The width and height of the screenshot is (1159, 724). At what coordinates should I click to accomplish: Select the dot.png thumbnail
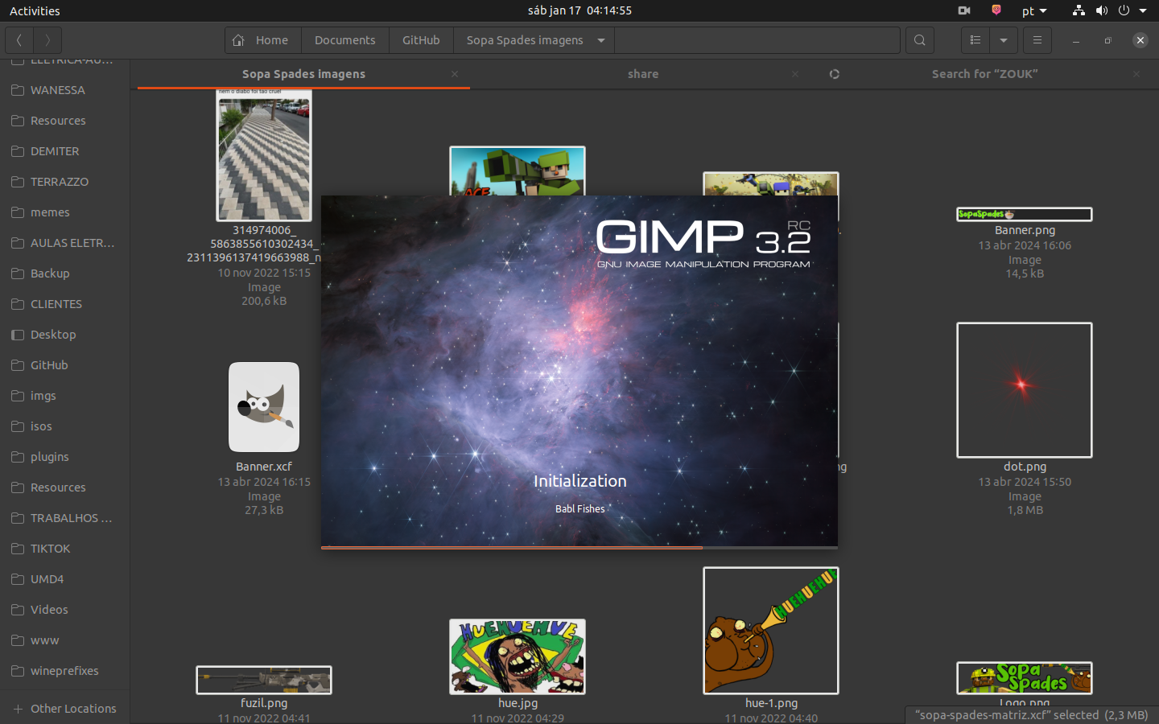tap(1024, 390)
